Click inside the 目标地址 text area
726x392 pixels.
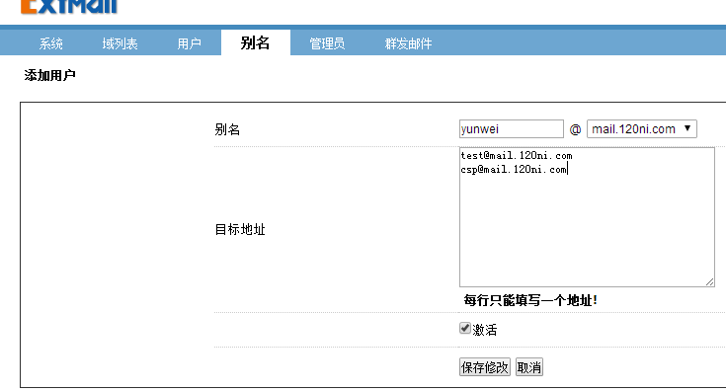point(587,217)
